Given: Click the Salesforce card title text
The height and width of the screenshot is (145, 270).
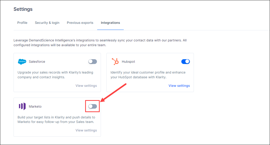Looking at the screenshot, I should [37, 61].
